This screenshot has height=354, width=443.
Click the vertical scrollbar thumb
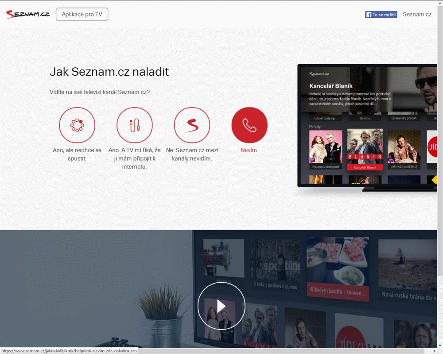point(440,140)
